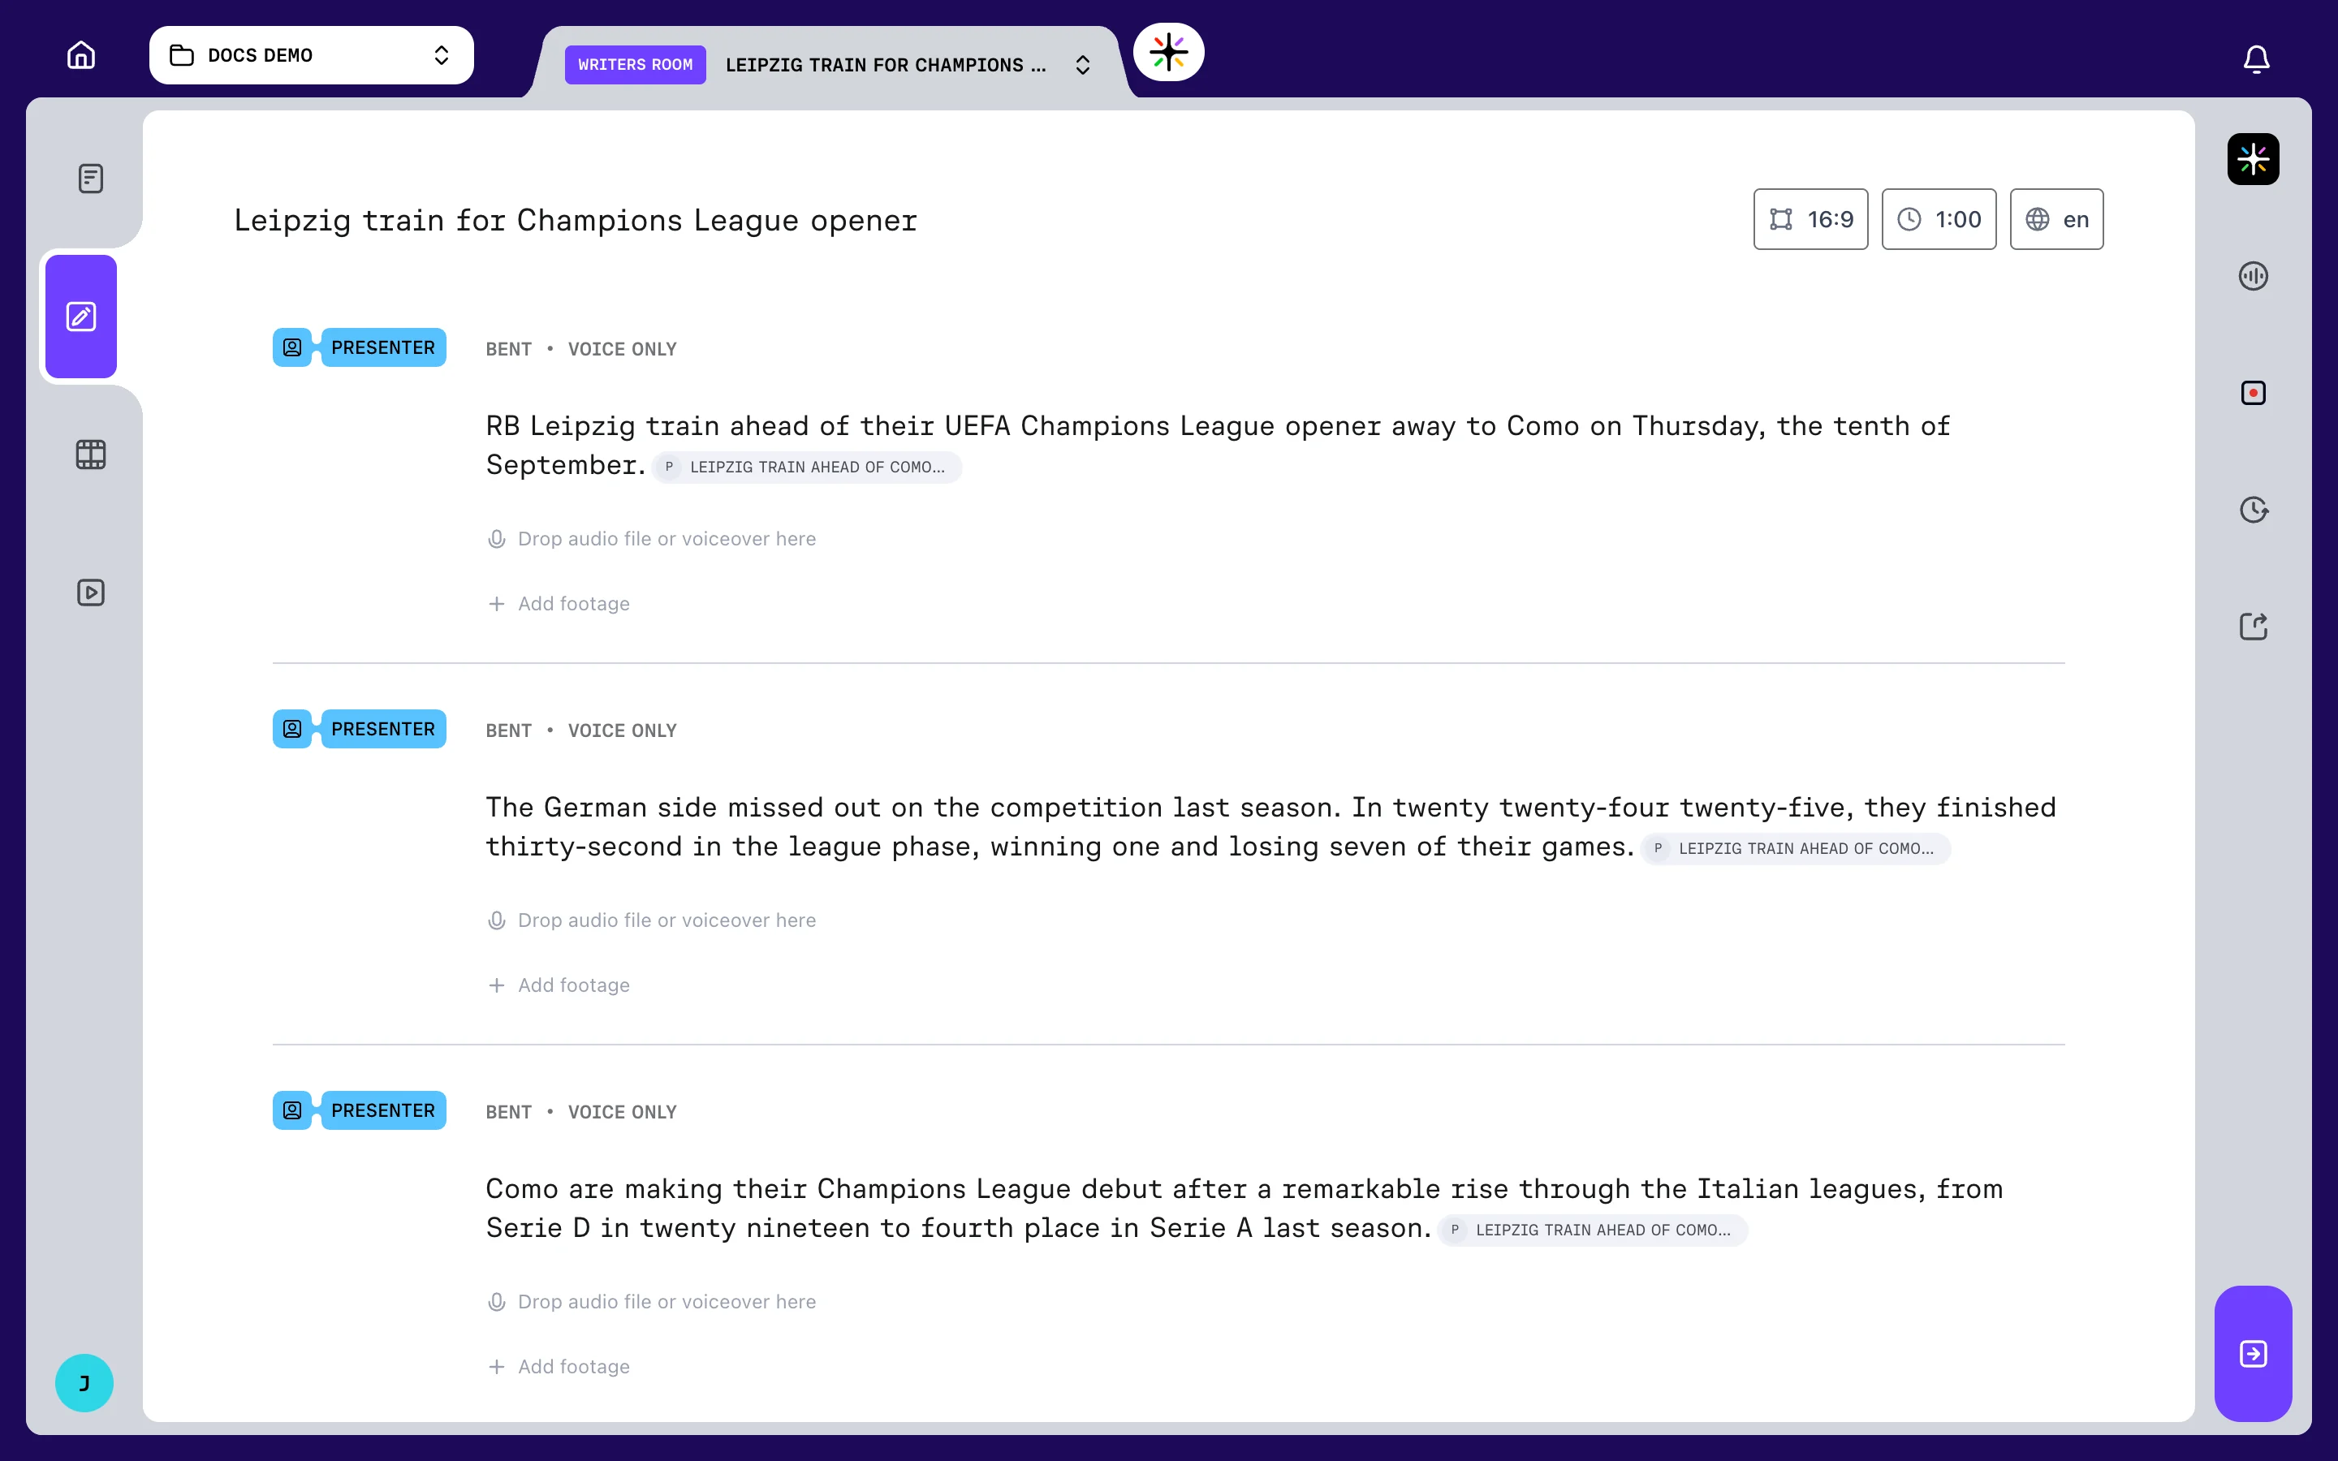Go to the Home icon

(x=81, y=55)
